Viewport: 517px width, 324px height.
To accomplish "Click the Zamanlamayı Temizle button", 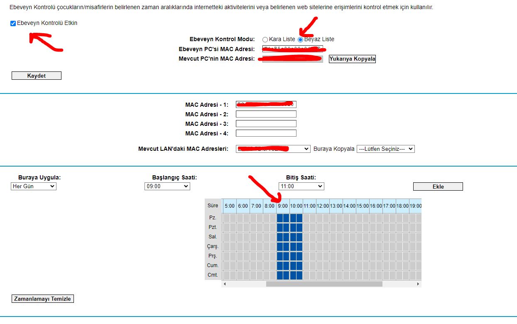I will click(x=43, y=299).
